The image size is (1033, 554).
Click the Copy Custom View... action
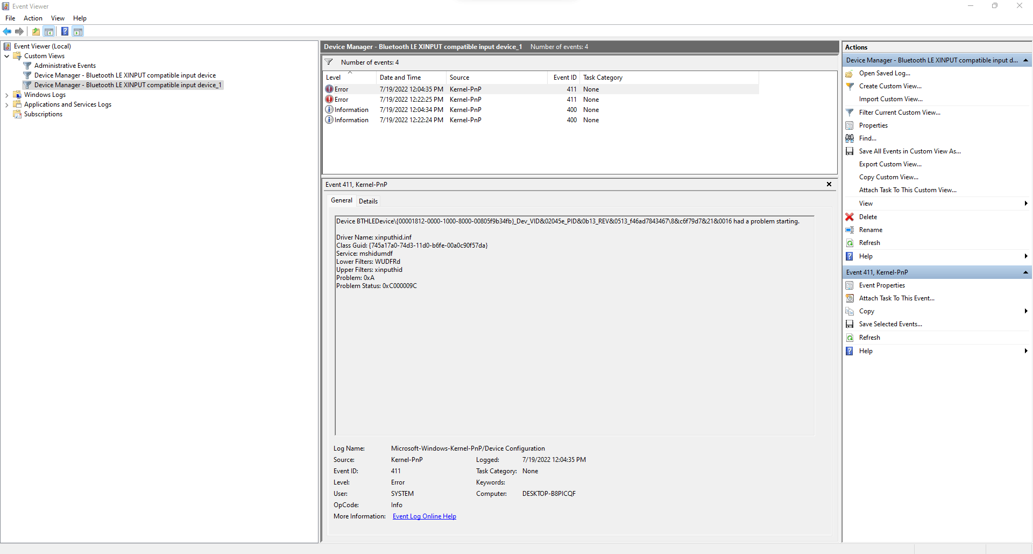(x=889, y=177)
